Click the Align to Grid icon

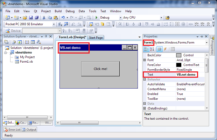click(x=120, y=24)
